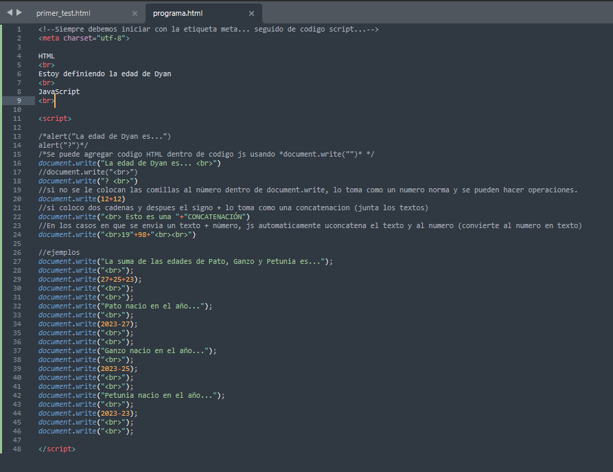Switch to the primer_test.html tab

tap(63, 13)
